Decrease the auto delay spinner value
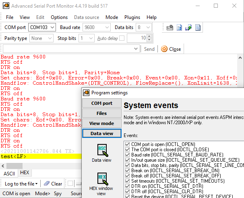 (149, 40)
